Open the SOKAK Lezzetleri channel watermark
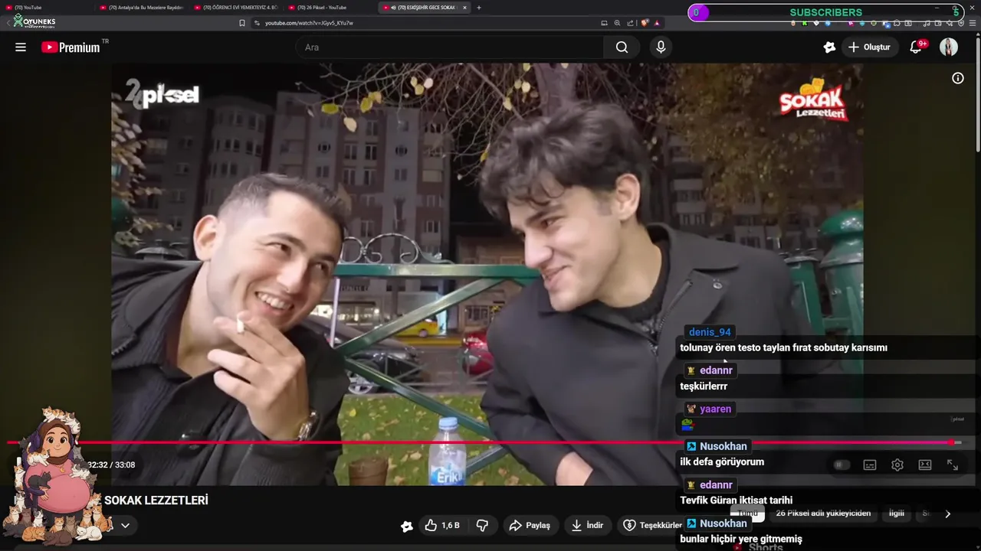The width and height of the screenshot is (981, 551). tap(814, 99)
